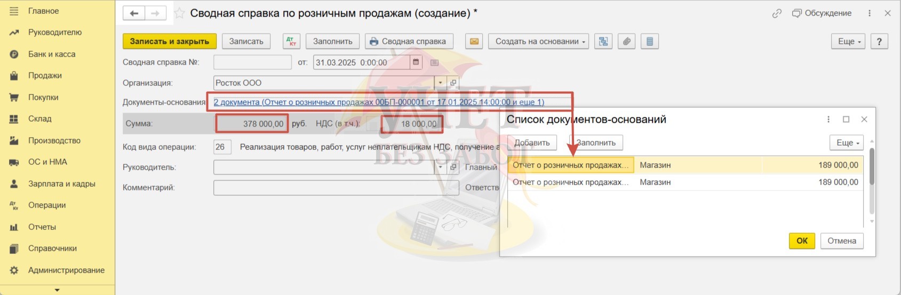Click the back navigation arrow
Image resolution: width=901 pixels, height=295 pixels.
134,13
